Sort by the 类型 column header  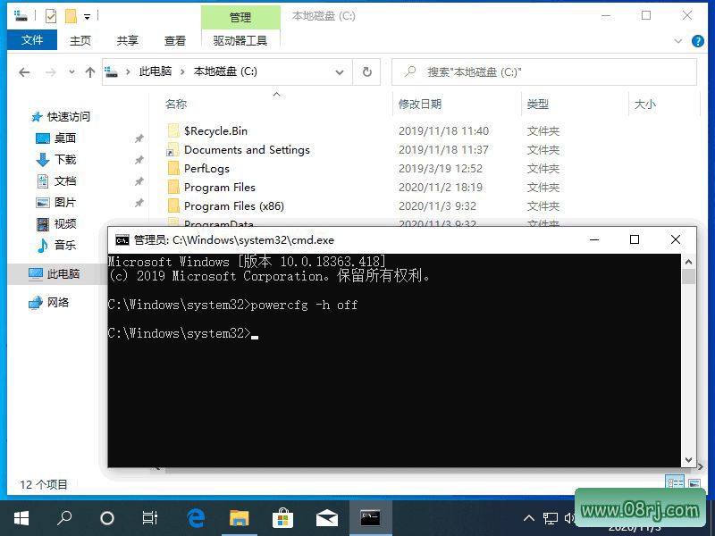point(538,104)
